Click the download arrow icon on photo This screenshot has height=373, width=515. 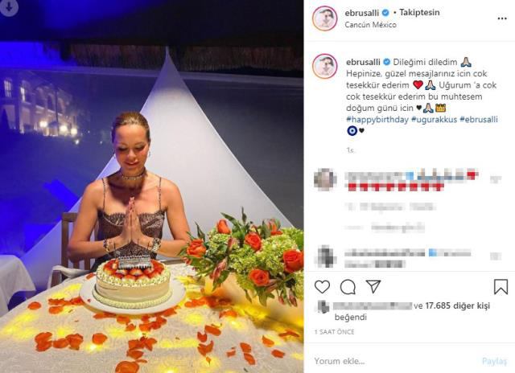[9, 7]
